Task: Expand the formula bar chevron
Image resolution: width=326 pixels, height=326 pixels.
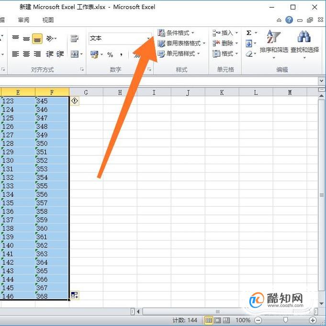Action: [x=321, y=81]
